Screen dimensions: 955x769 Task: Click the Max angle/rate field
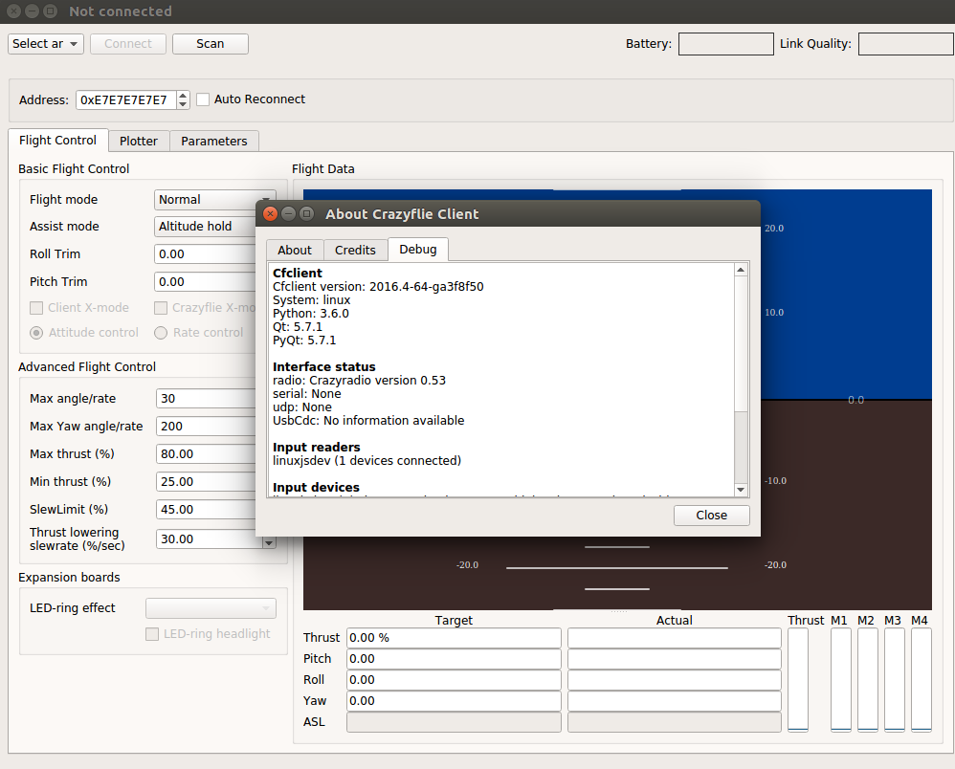click(206, 399)
